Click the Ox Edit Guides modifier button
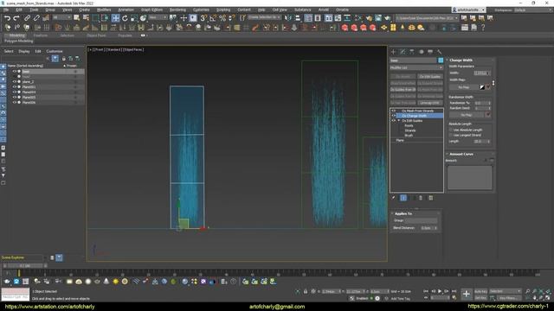 click(x=430, y=77)
